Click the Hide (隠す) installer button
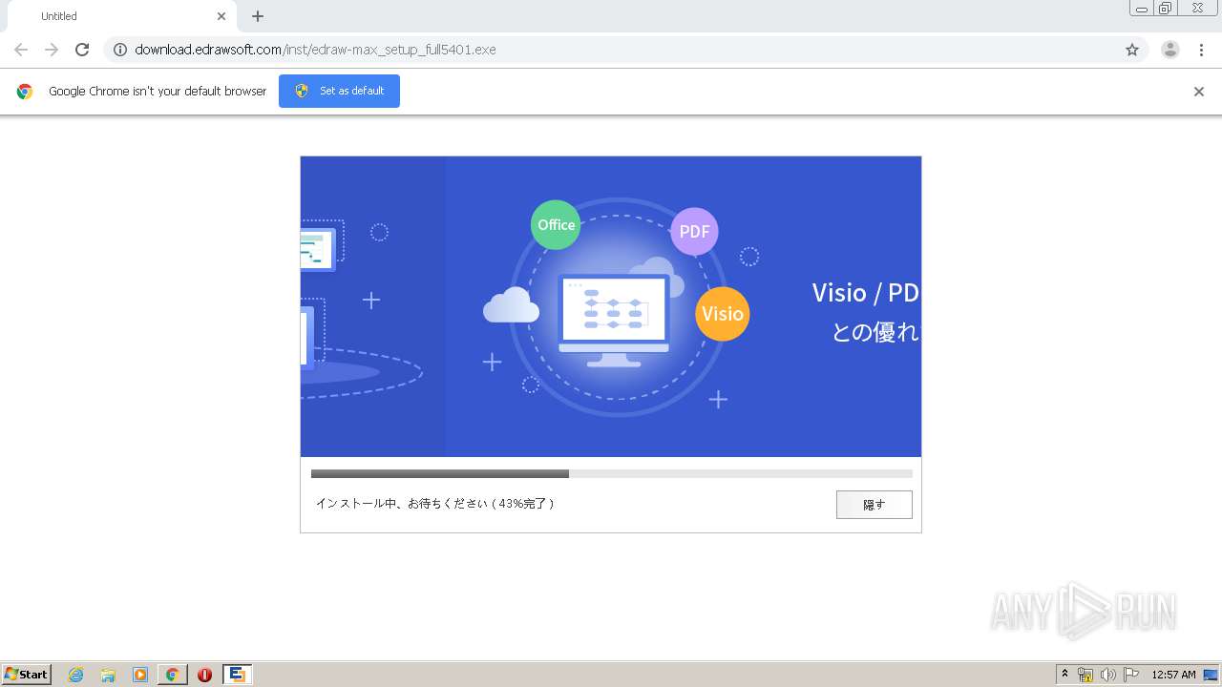Screen dimensions: 1222x687 [x=874, y=505]
